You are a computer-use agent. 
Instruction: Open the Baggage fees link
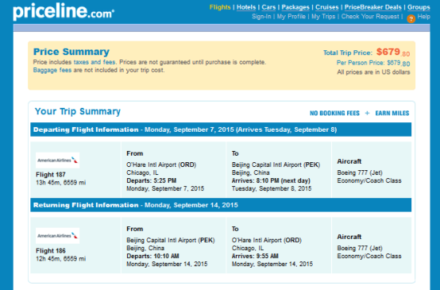(53, 70)
